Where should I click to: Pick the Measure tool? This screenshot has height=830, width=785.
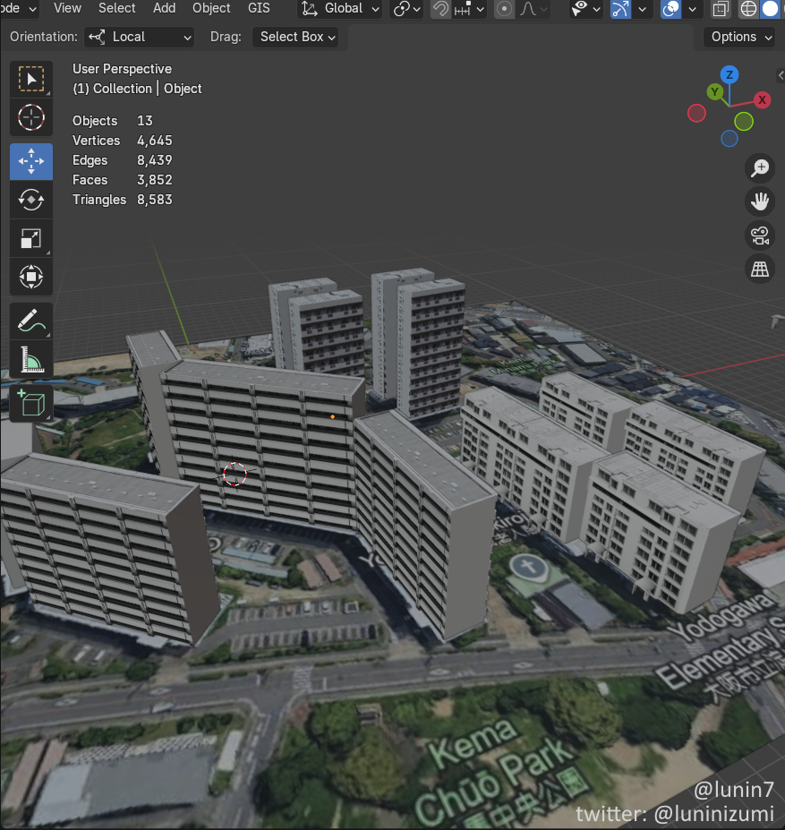point(31,360)
